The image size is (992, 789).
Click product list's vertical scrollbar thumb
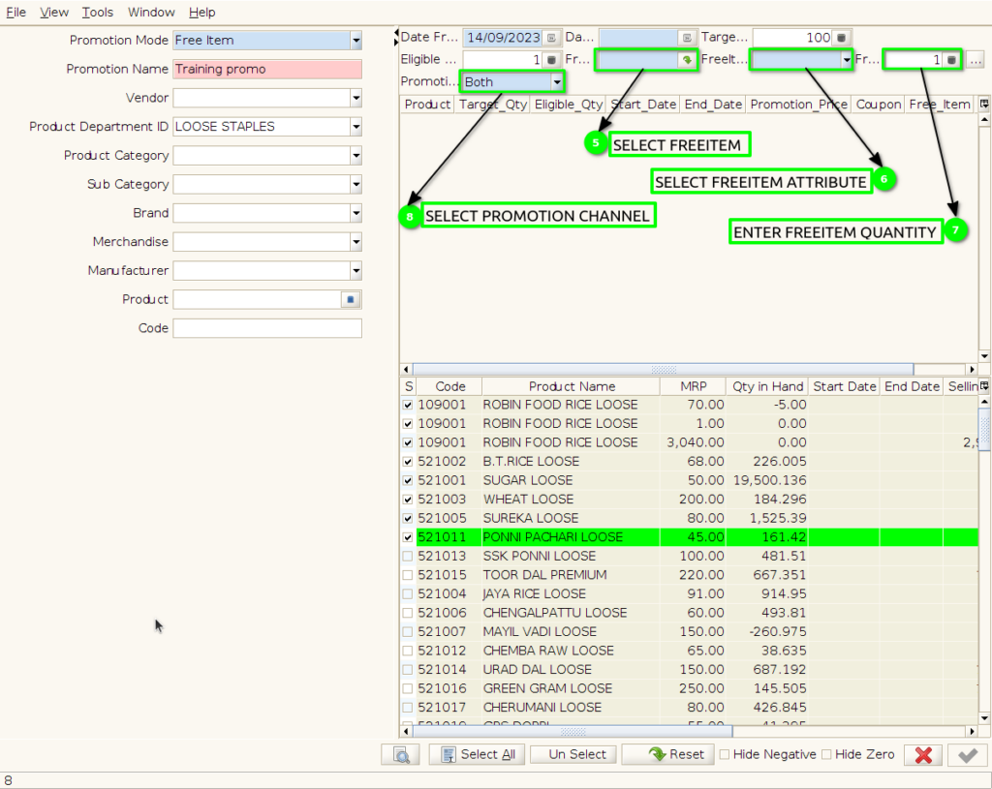pos(984,429)
